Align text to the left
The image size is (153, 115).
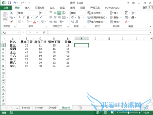pyautogui.click(x=51, y=17)
